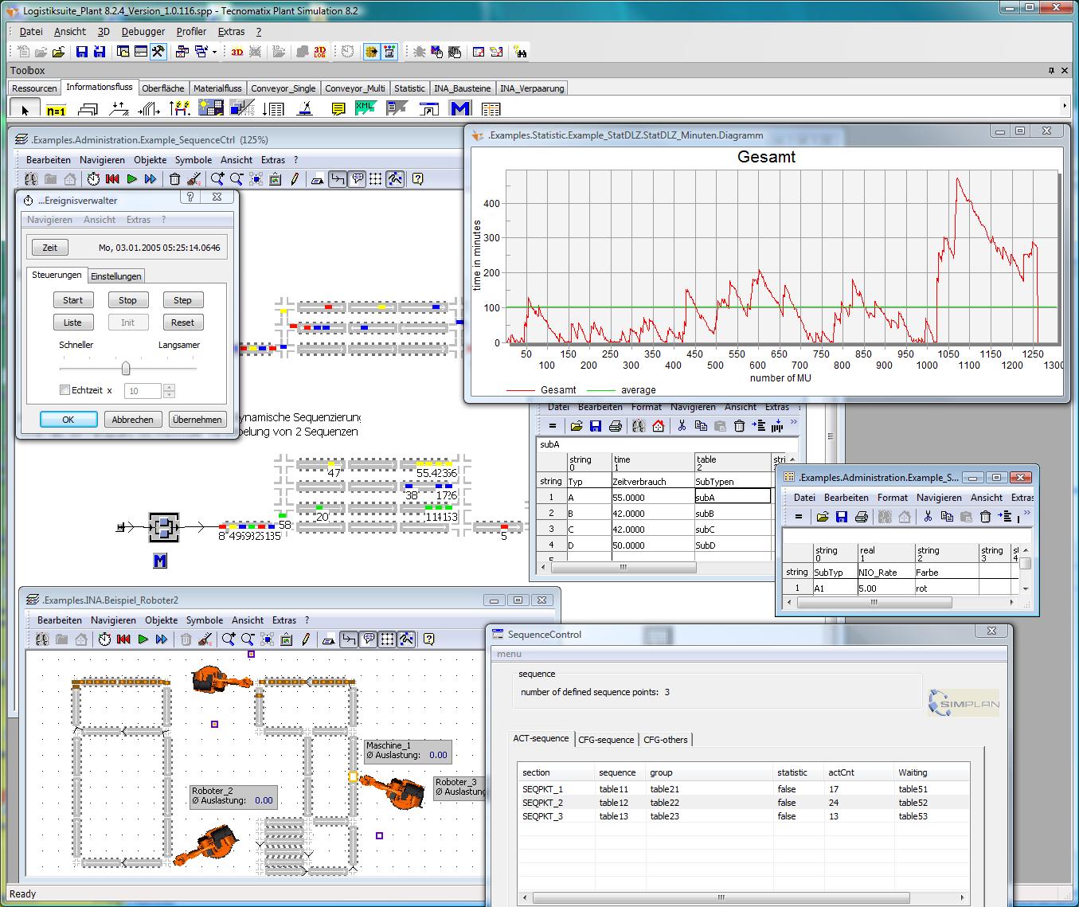Screen dimensions: 1079x907
Task: Select the Method (M) icon in Informationsfluss toolbar
Action: [459, 108]
